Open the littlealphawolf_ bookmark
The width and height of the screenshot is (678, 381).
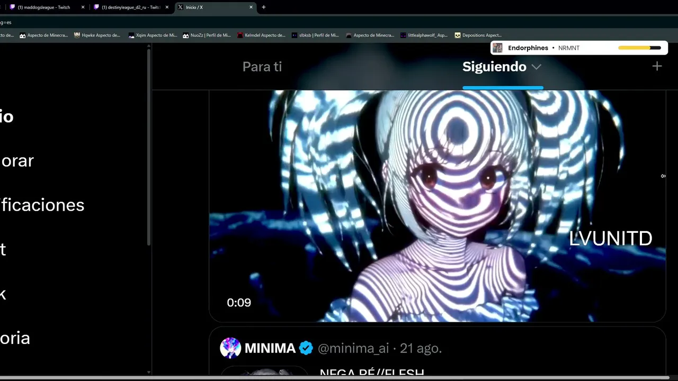coord(424,35)
